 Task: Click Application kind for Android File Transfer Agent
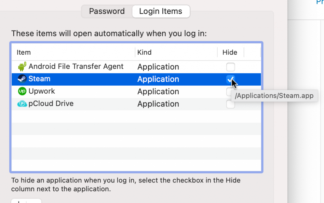(x=158, y=67)
